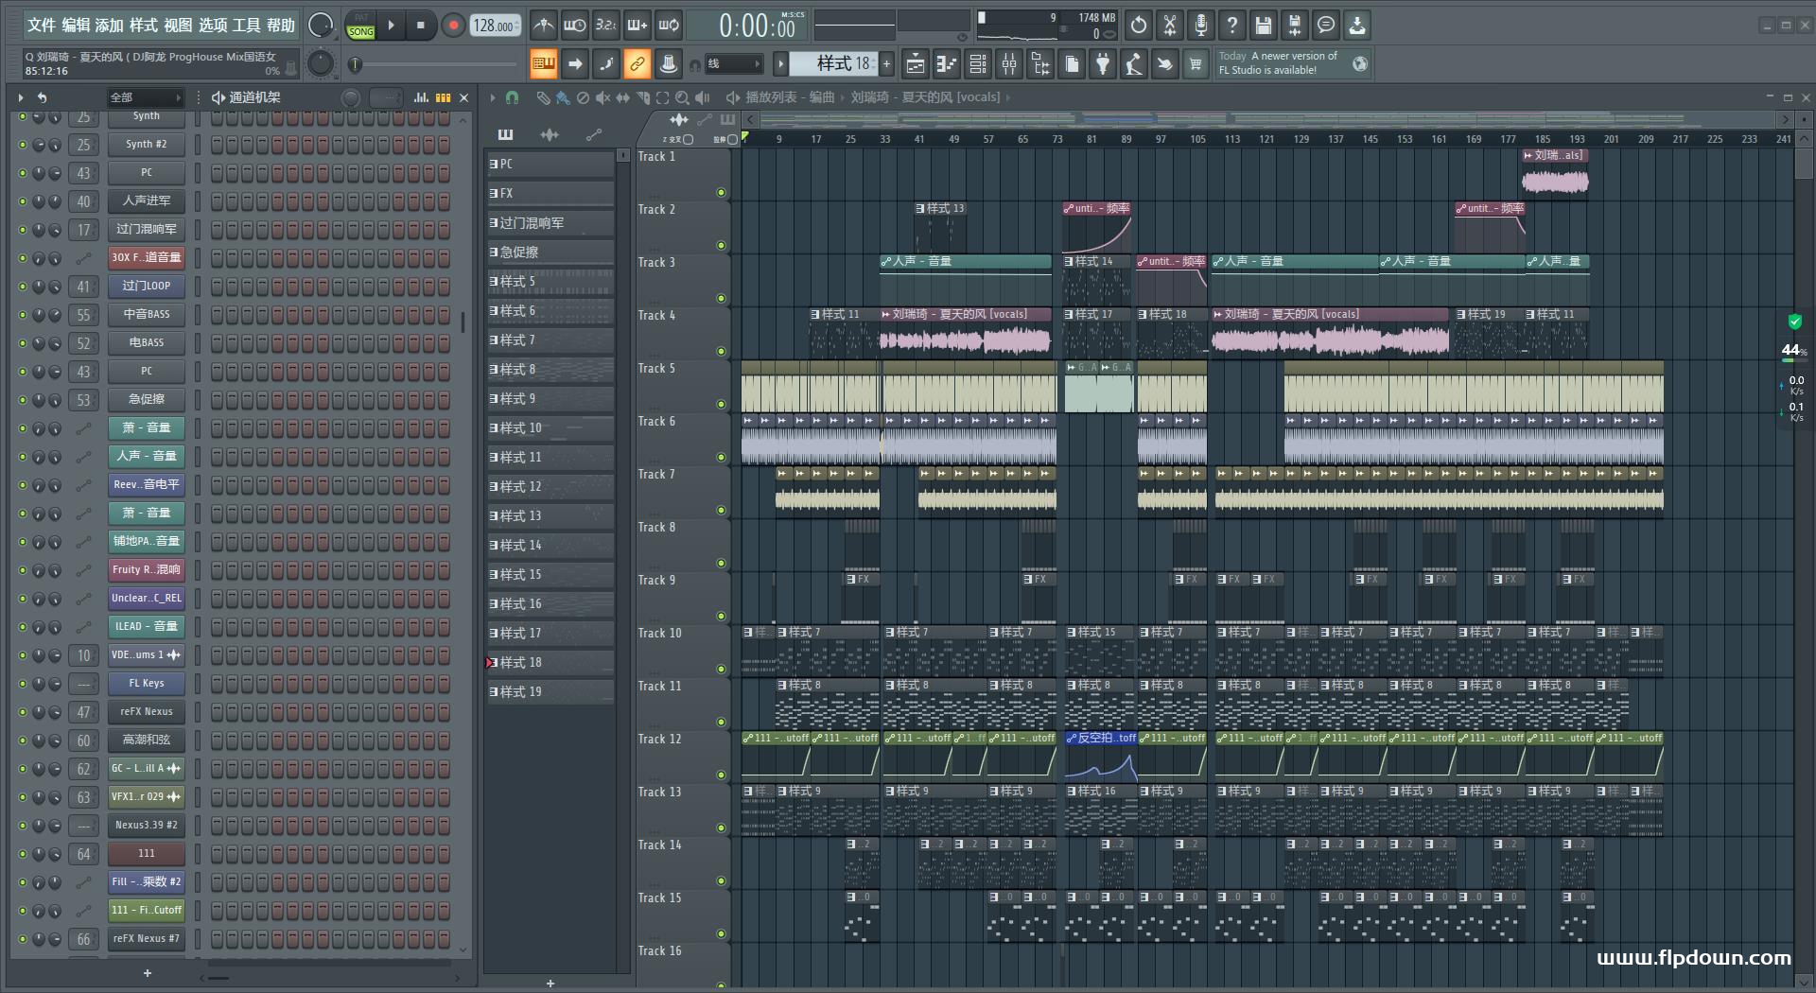
Task: Toggle typing keyboard to piano icon
Action: 544,64
